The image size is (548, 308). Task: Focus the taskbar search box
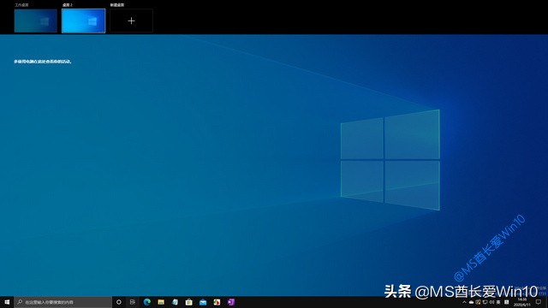coord(63,302)
